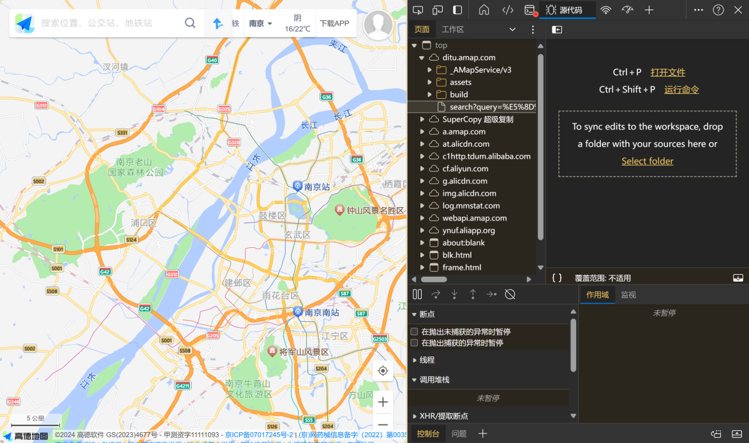Hide the navigator pane toggle icon

pos(557,29)
